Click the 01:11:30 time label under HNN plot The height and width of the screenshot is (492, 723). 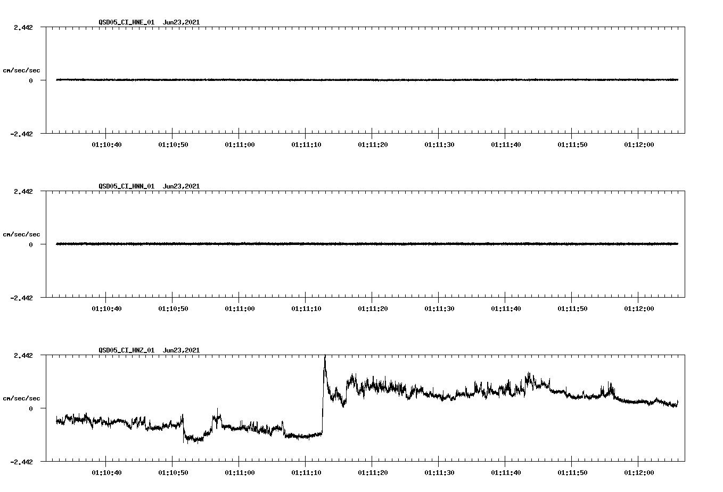tap(439, 309)
